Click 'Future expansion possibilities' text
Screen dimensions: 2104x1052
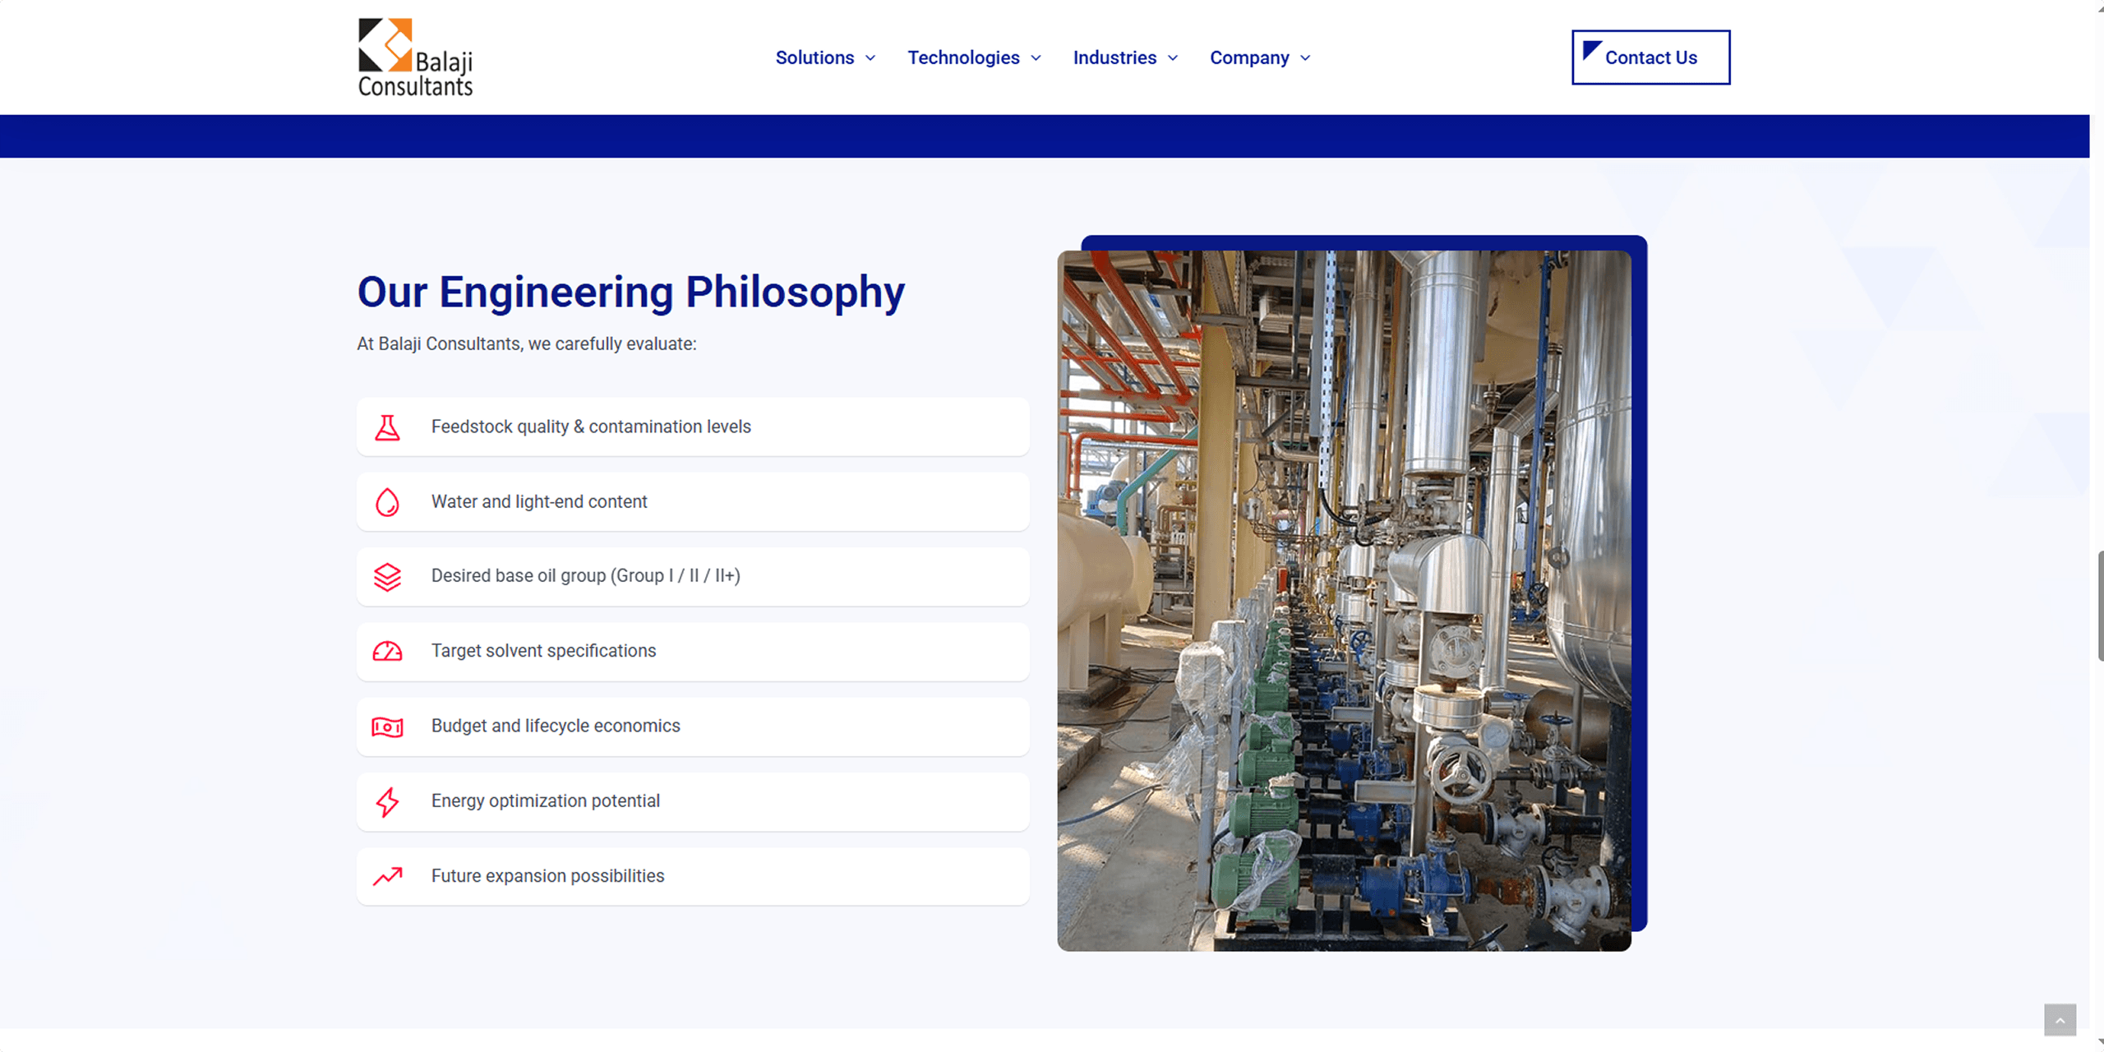[547, 876]
